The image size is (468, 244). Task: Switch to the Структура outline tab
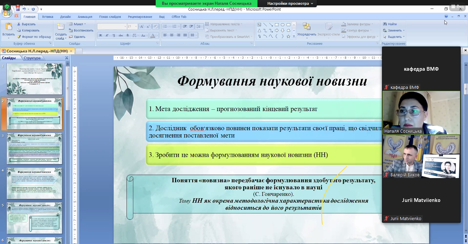[32, 58]
